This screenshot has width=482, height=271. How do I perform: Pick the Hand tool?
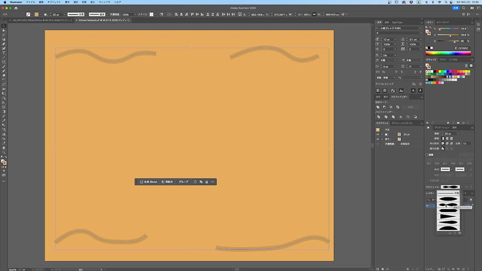[4, 147]
